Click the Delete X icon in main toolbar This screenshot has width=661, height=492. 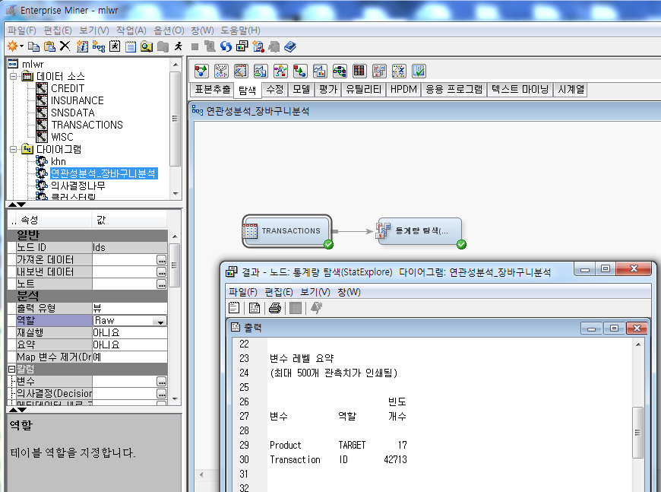coord(65,46)
